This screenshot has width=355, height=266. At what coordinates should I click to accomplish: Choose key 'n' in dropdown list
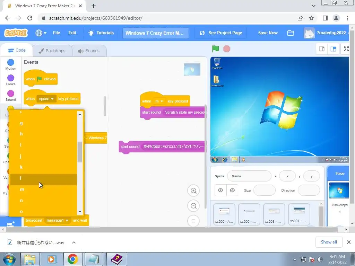pyautogui.click(x=44, y=201)
